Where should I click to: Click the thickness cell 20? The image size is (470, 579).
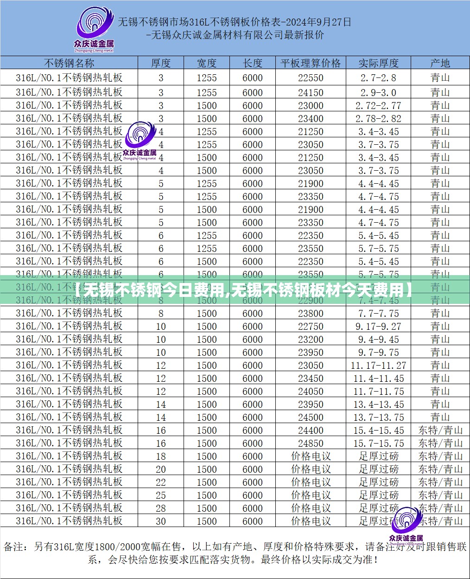click(161, 469)
